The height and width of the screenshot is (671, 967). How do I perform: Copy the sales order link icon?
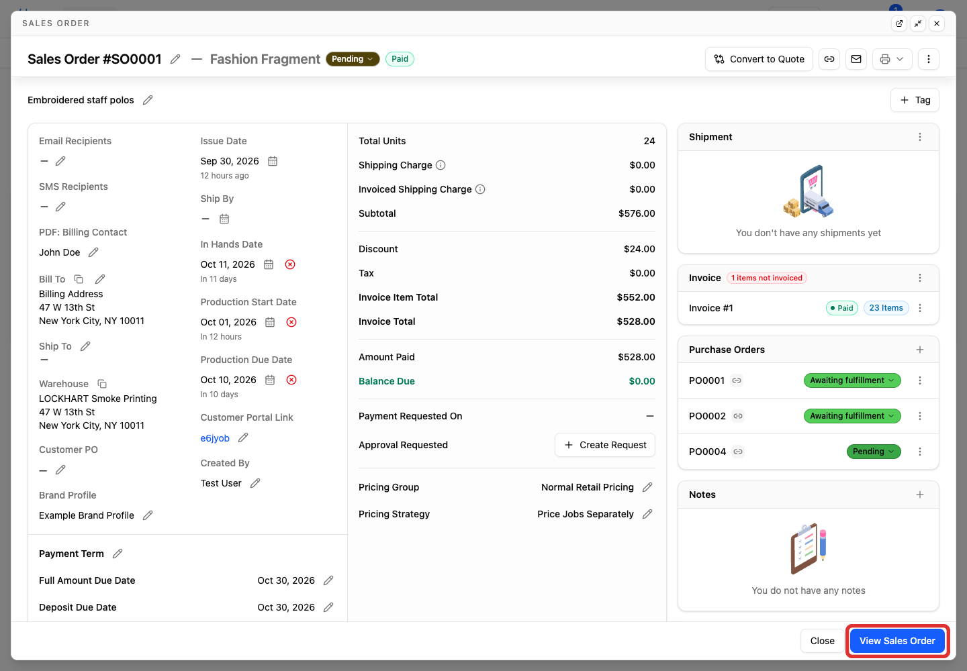pyautogui.click(x=829, y=59)
